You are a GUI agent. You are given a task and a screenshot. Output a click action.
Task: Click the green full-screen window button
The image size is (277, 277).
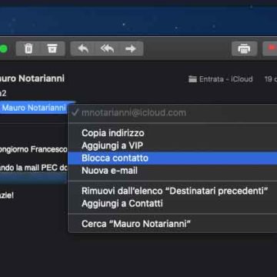3,48
